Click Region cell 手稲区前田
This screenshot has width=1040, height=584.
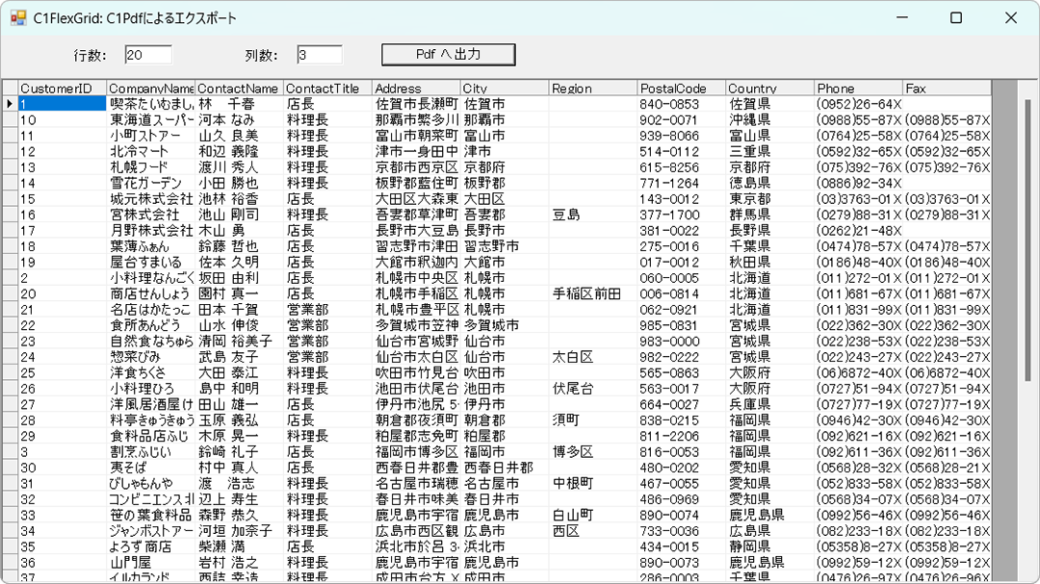coord(593,293)
